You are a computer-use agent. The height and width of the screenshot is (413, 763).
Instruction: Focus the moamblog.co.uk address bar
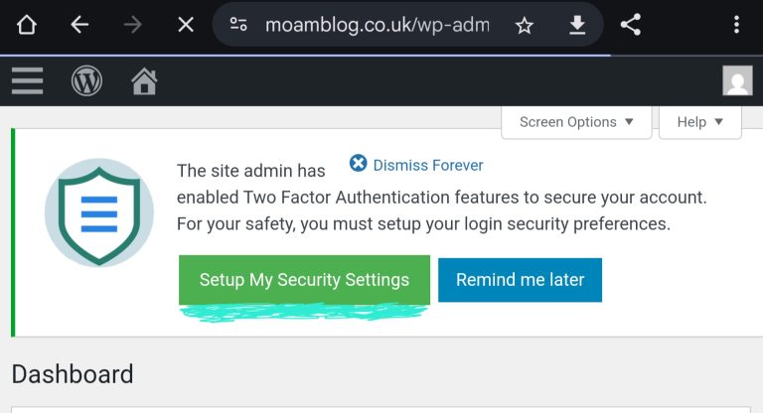pyautogui.click(x=377, y=25)
